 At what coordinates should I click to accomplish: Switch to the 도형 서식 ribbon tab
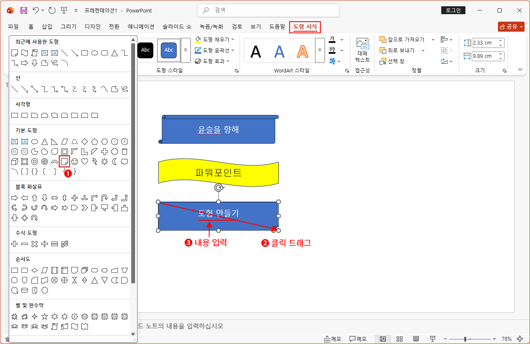tap(305, 26)
